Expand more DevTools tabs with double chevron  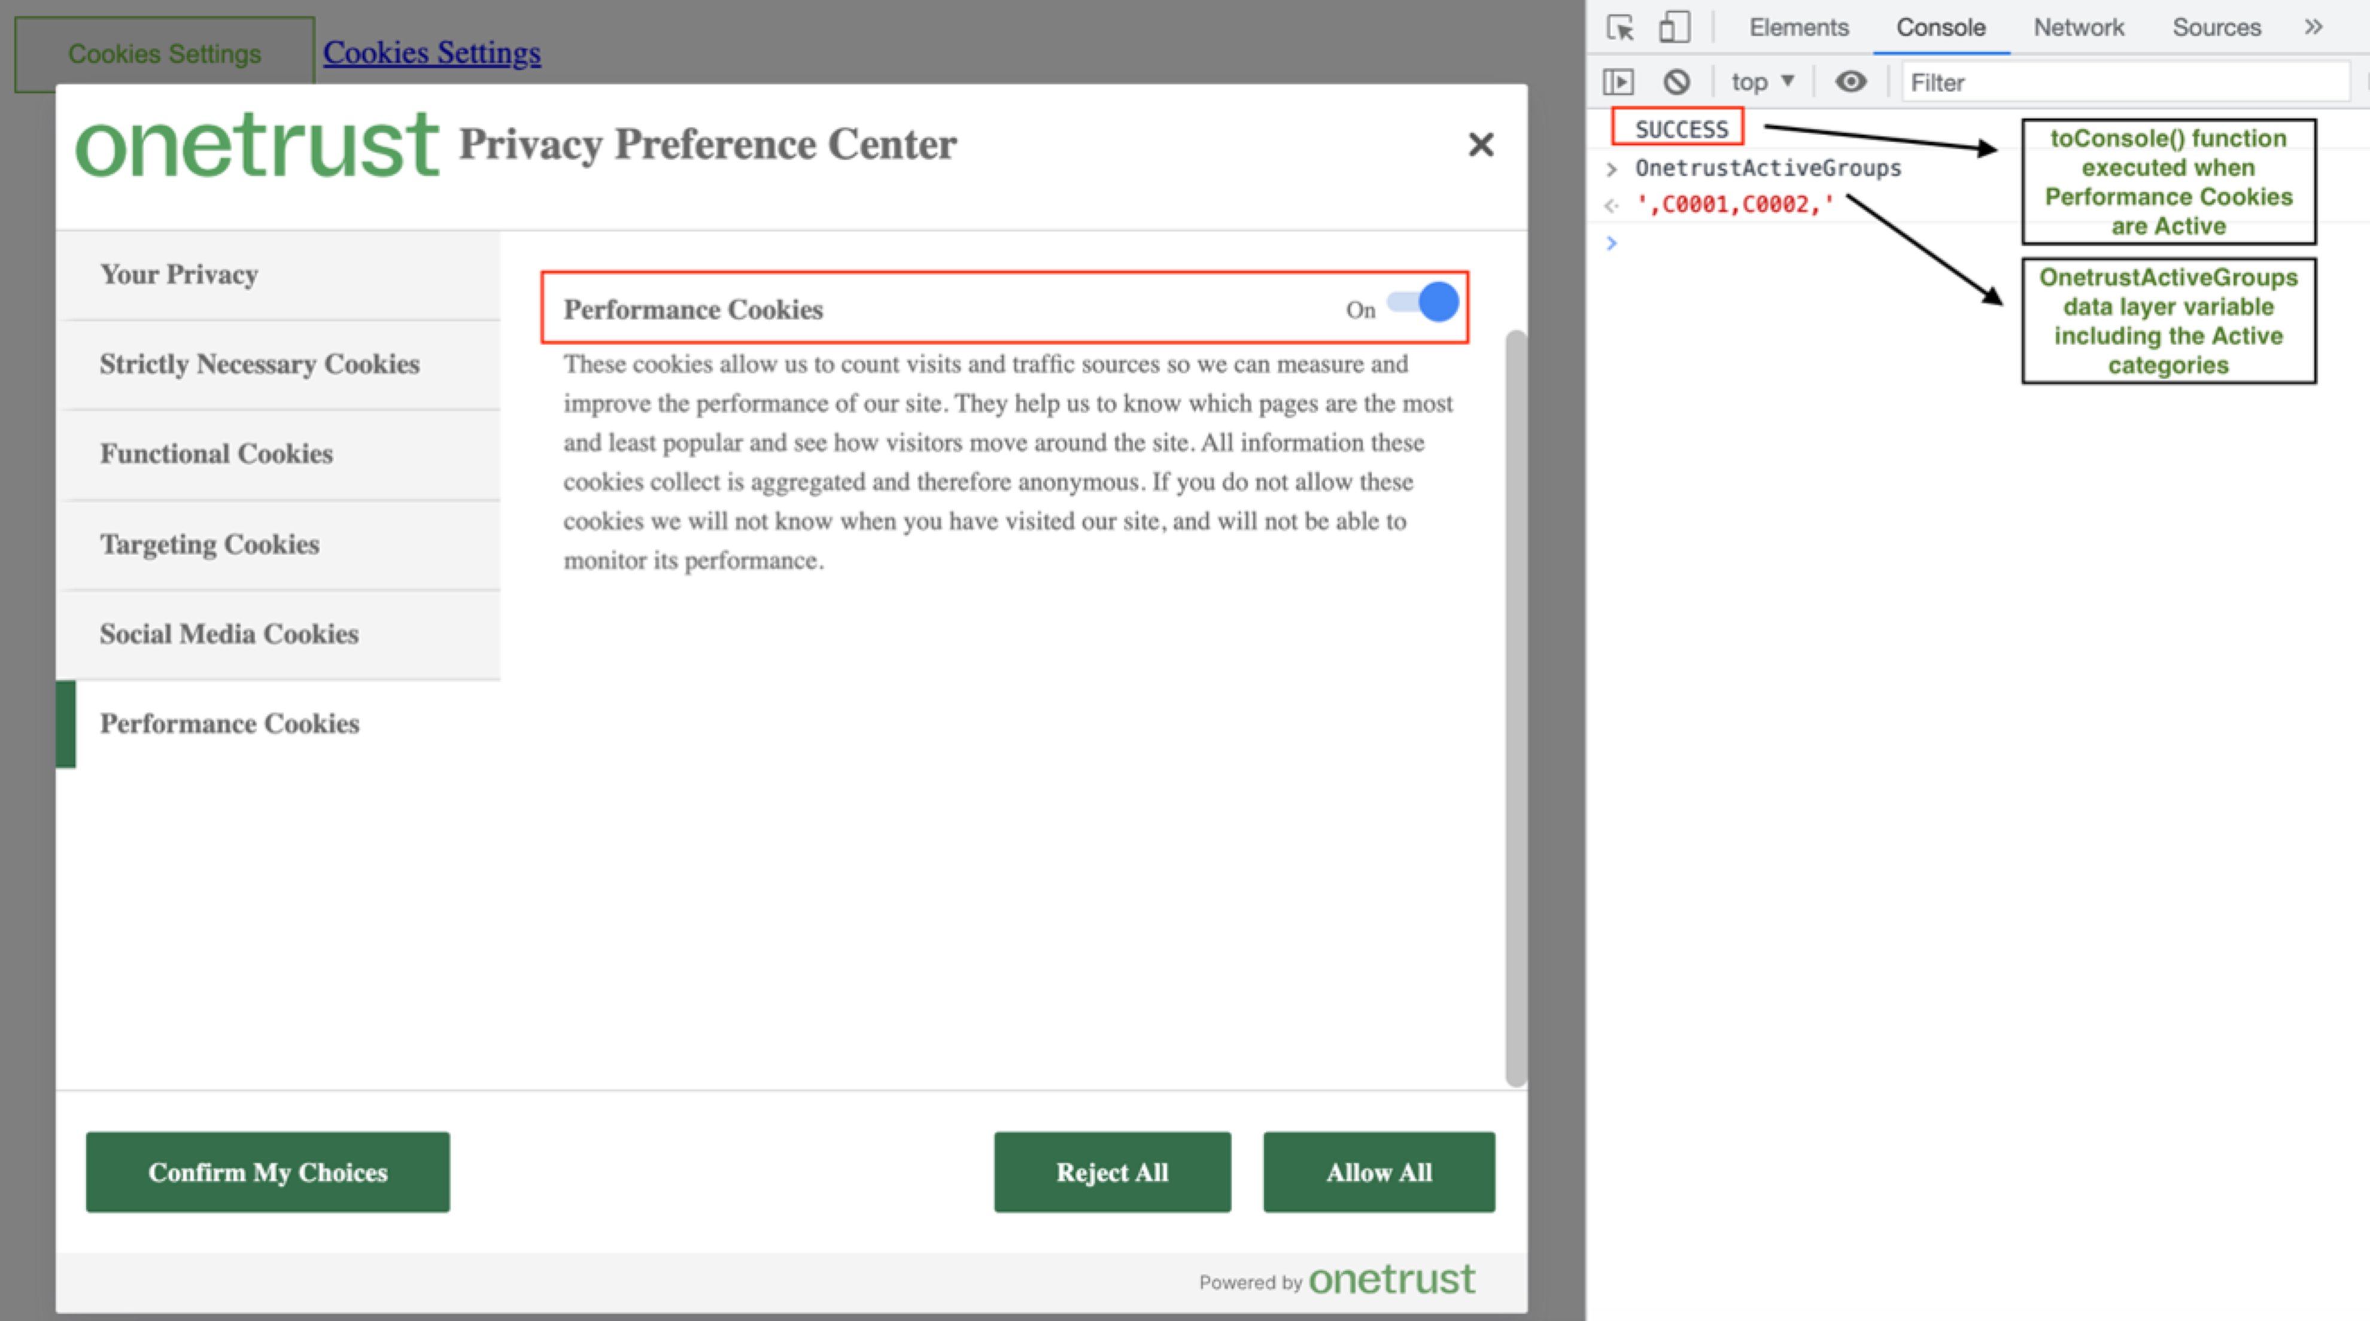2313,28
